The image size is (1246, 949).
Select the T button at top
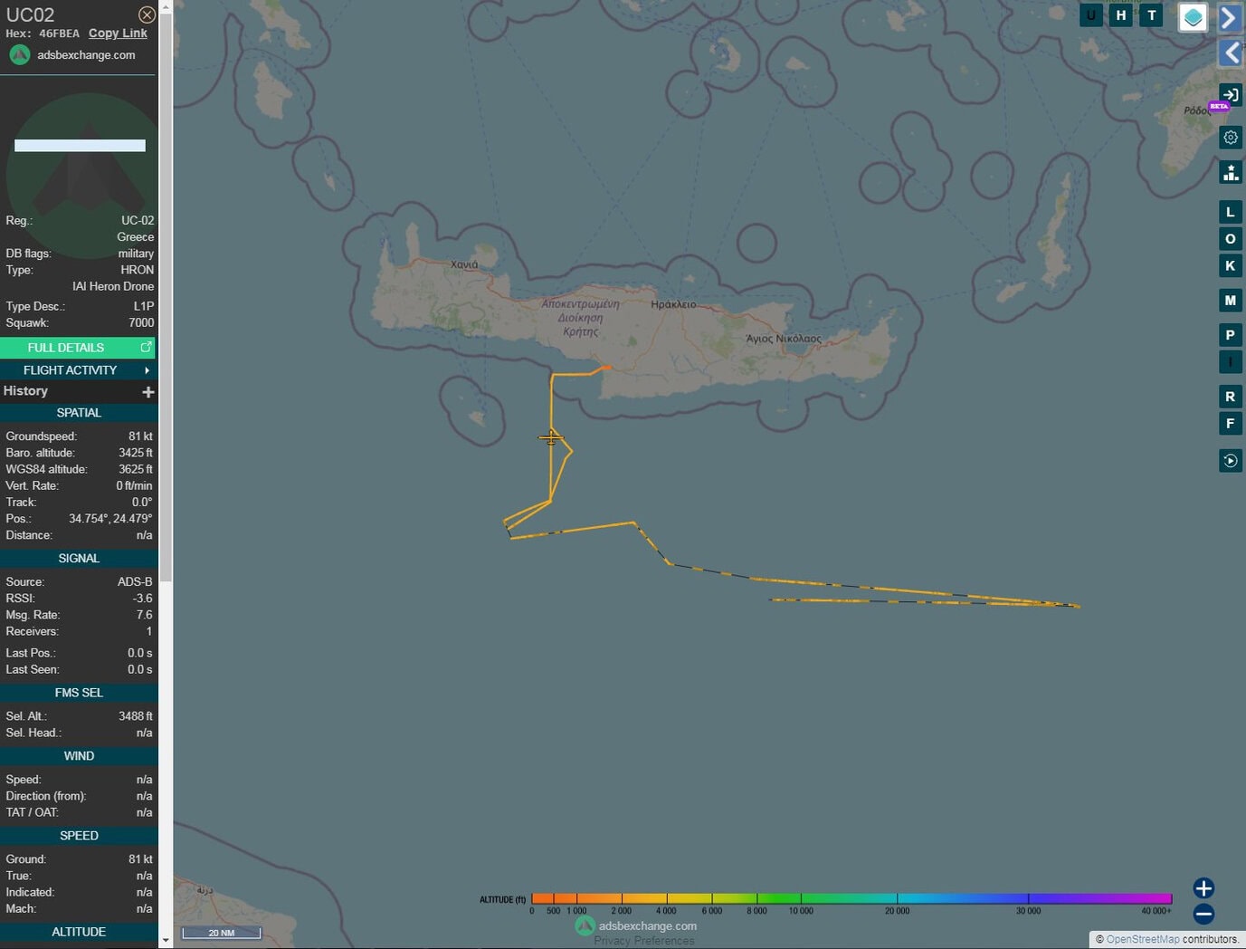pyautogui.click(x=1151, y=15)
